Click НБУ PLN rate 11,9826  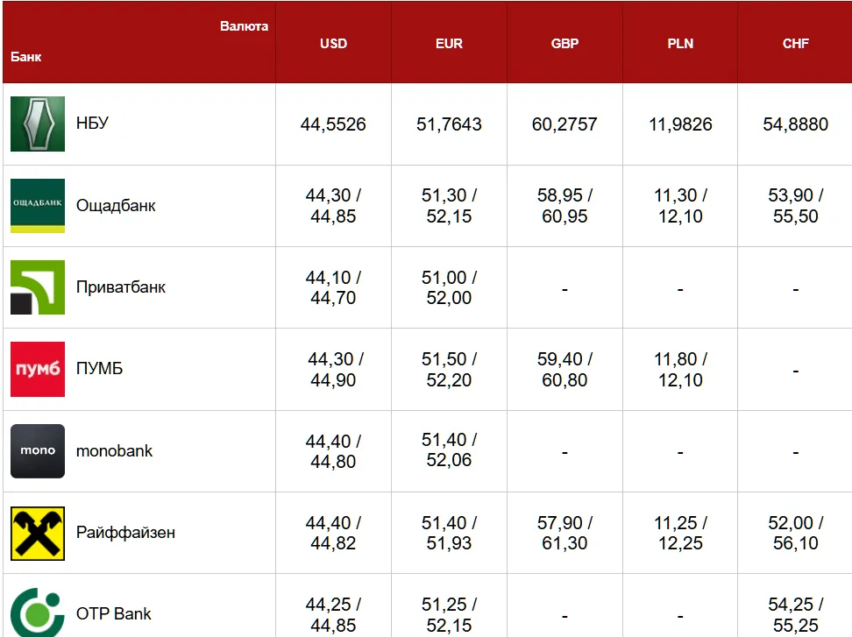pyautogui.click(x=680, y=124)
